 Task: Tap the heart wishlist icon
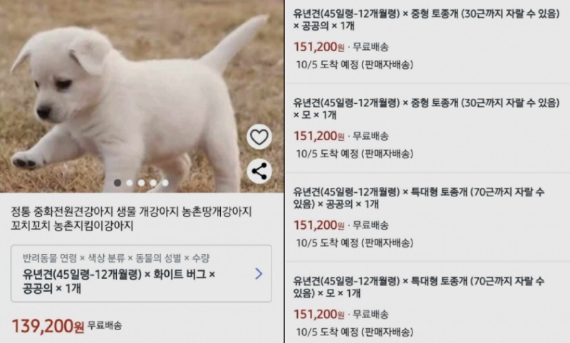click(259, 137)
